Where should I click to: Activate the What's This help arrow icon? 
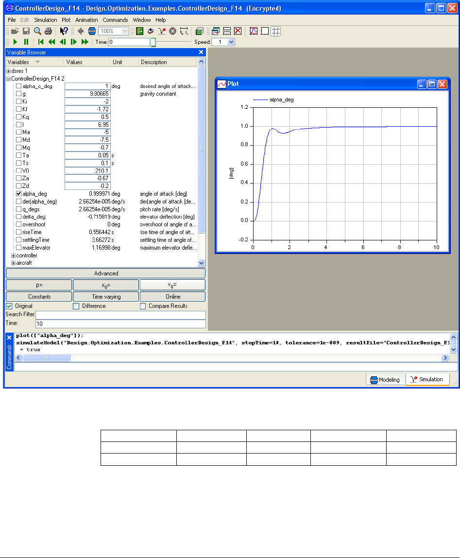64,31
